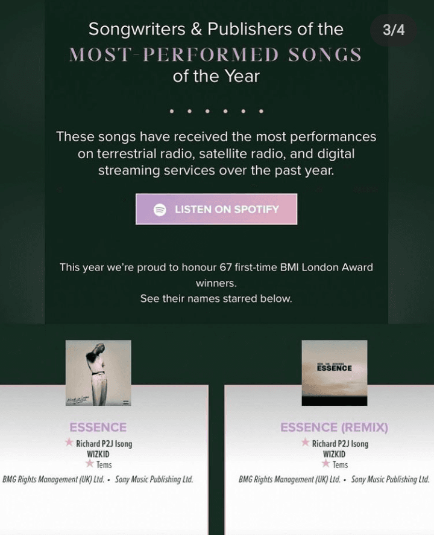Click the Listen on Spotify button
Image resolution: width=434 pixels, height=535 pixels.
click(216, 209)
